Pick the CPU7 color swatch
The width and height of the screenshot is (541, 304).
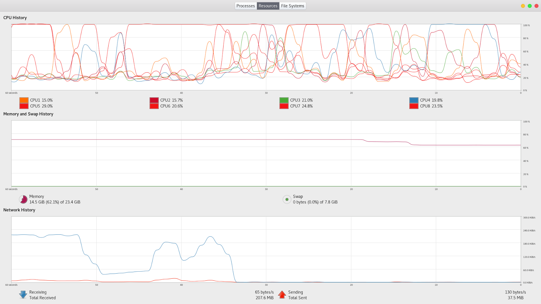284,106
